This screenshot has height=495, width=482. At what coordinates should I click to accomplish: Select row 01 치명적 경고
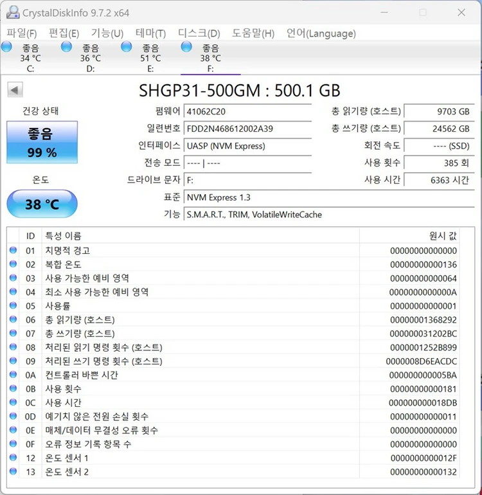[x=233, y=251]
